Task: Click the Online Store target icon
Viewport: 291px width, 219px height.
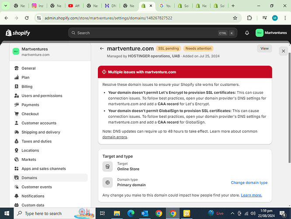Action: (107, 166)
